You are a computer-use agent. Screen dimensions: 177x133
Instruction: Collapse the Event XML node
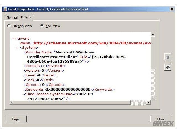coord(14,39)
